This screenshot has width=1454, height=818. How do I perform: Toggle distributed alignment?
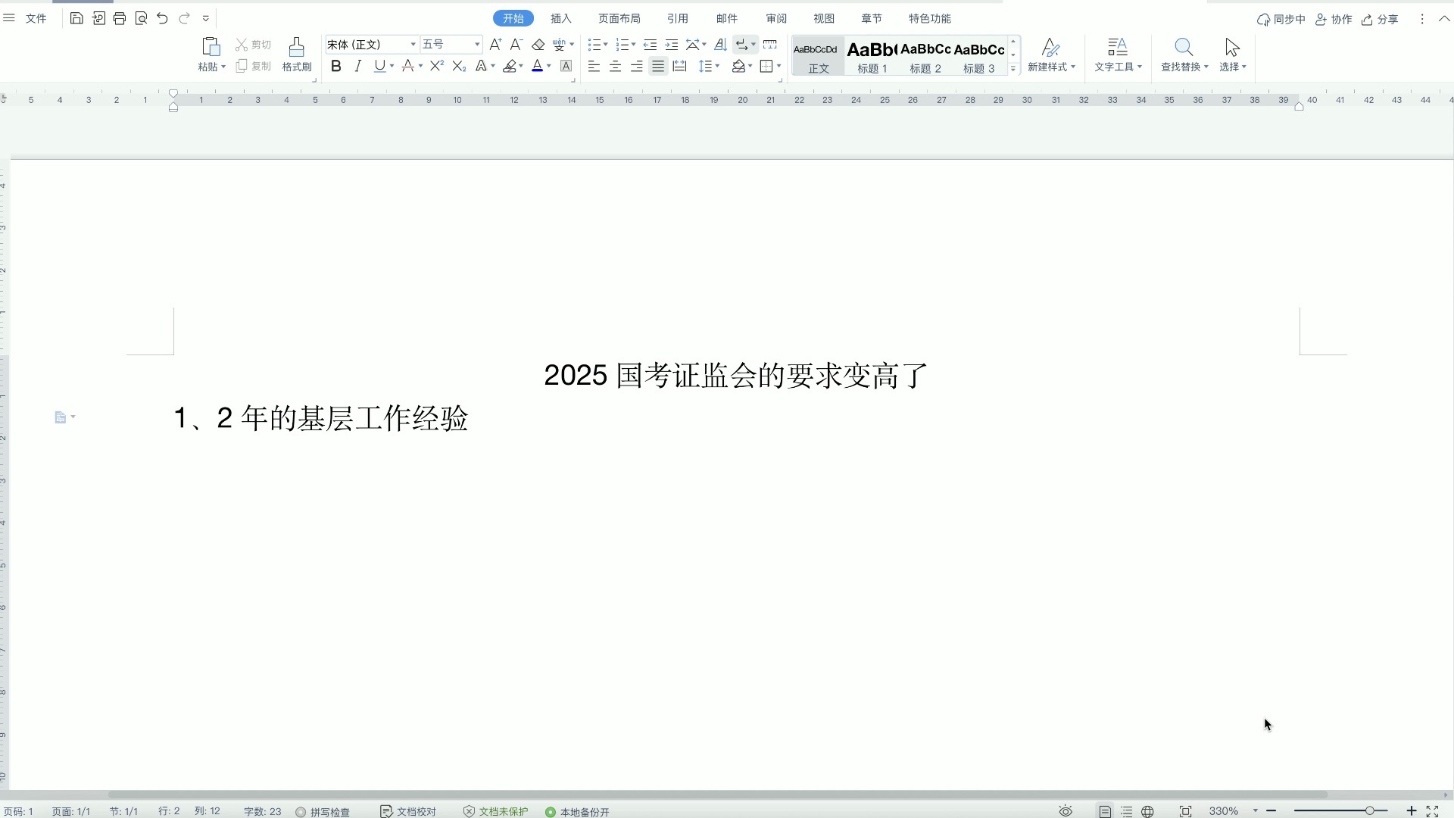679,66
